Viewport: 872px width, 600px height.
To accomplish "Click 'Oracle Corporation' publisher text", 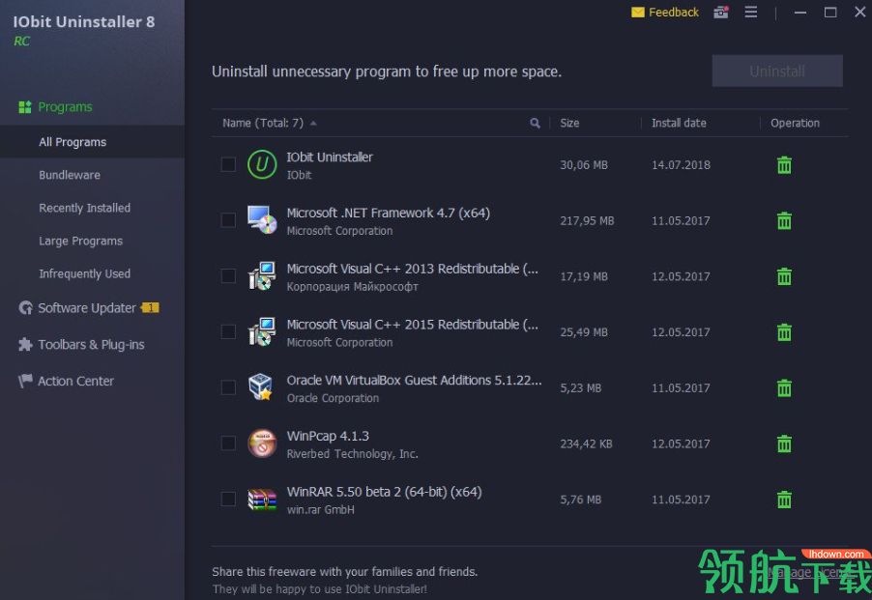I will pyautogui.click(x=333, y=398).
